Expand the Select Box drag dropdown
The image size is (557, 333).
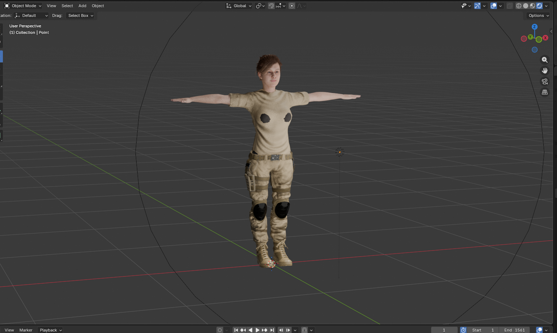tap(81, 16)
